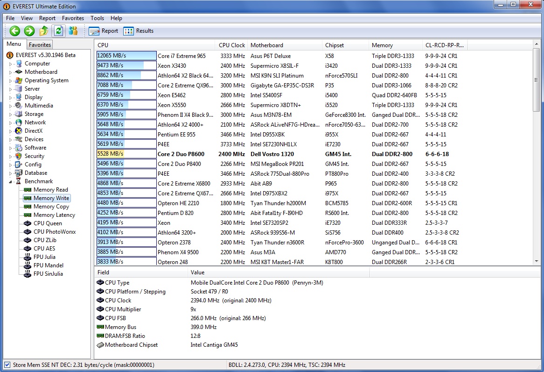Select the Computer tree icon
Screen dimensions: 544x372
pos(19,64)
